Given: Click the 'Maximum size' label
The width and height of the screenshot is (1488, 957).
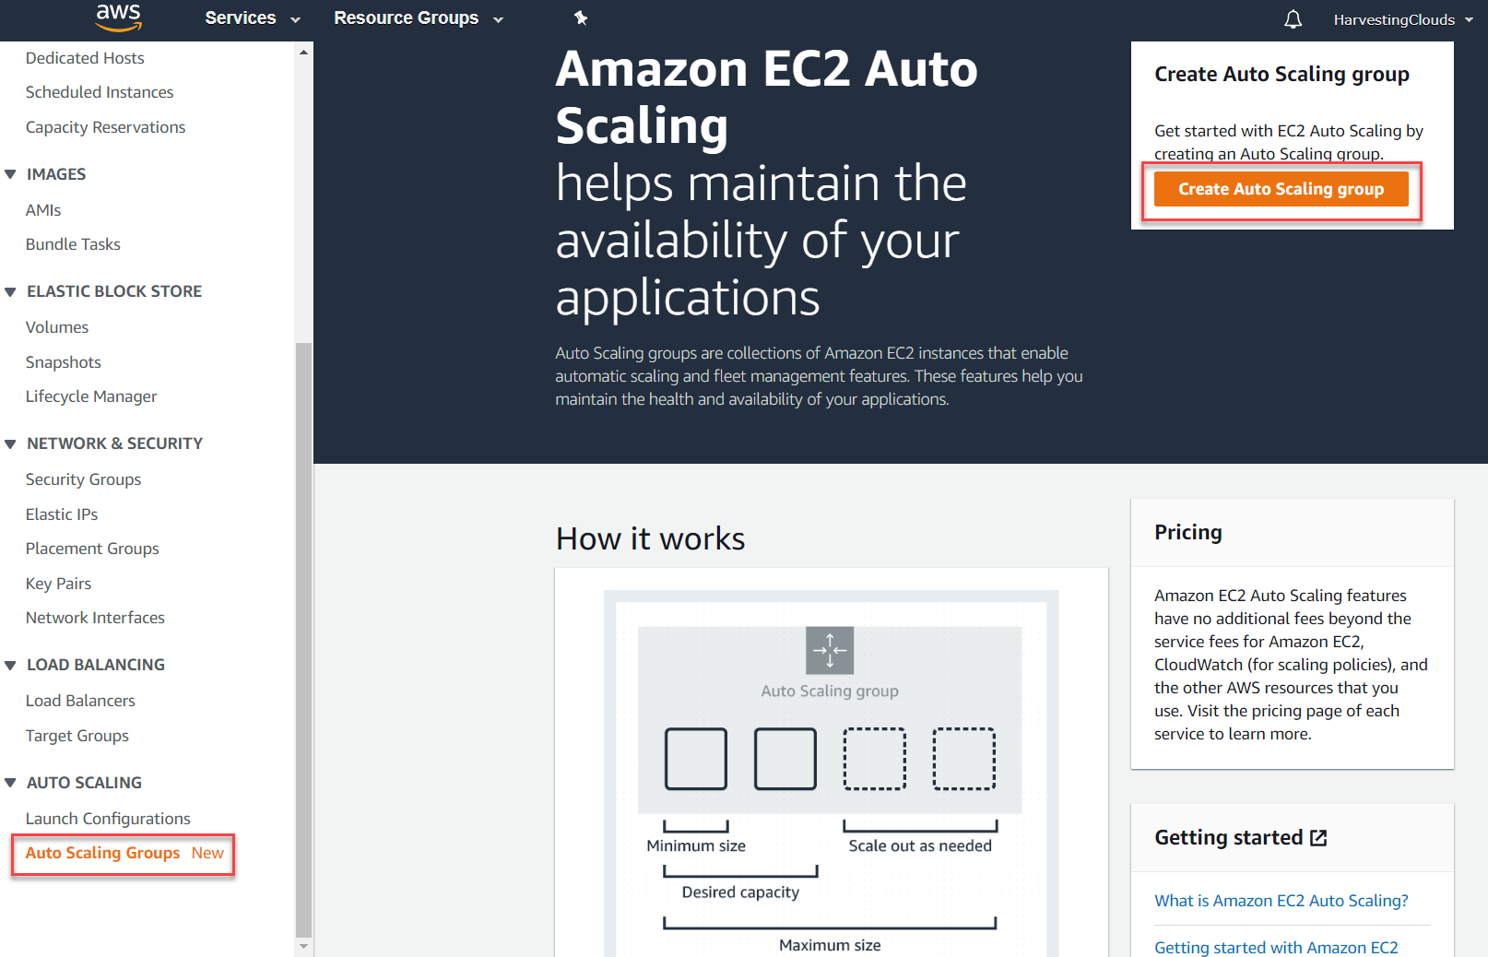Looking at the screenshot, I should tap(830, 945).
